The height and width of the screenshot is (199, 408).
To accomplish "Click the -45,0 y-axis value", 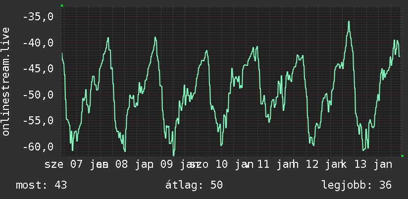I will 38,69.
